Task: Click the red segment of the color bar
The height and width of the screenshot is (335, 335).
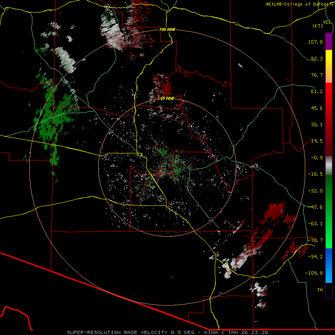Action: [329, 119]
